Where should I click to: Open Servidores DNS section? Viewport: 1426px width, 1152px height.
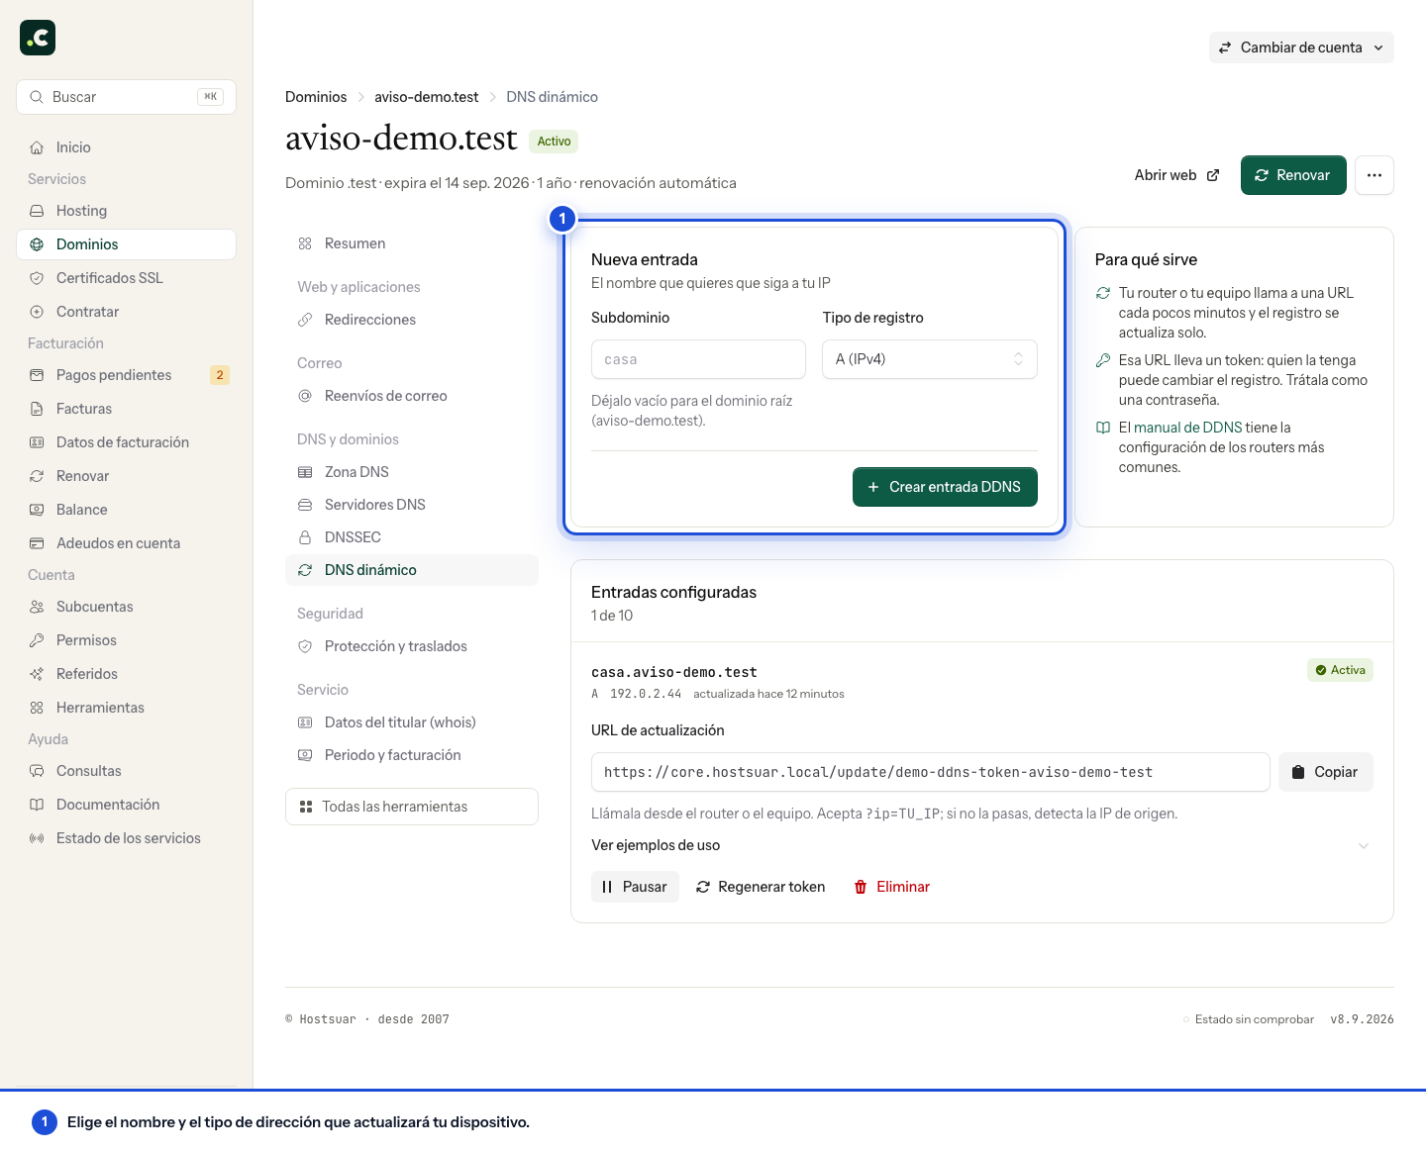[x=412, y=505]
